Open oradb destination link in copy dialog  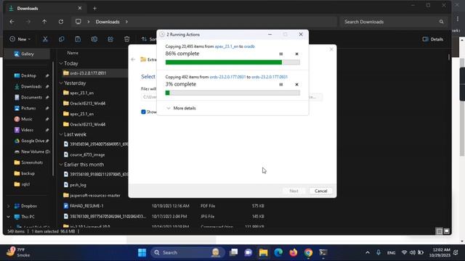coord(249,46)
